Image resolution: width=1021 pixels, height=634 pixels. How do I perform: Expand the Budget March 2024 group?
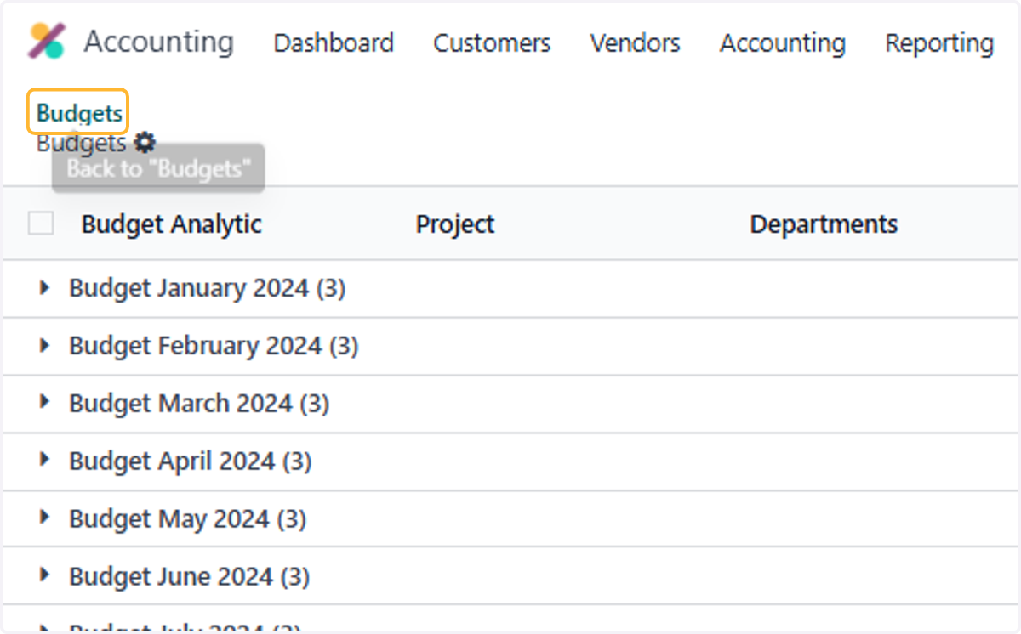[45, 403]
